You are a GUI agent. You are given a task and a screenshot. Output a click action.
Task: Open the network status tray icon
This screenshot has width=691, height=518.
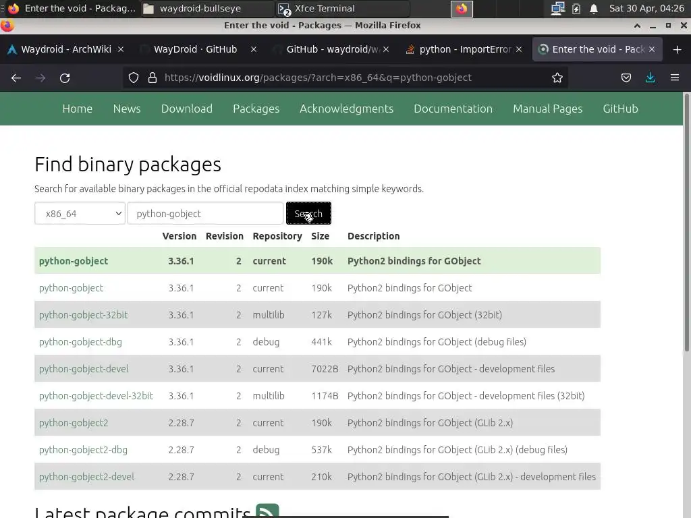click(558, 8)
